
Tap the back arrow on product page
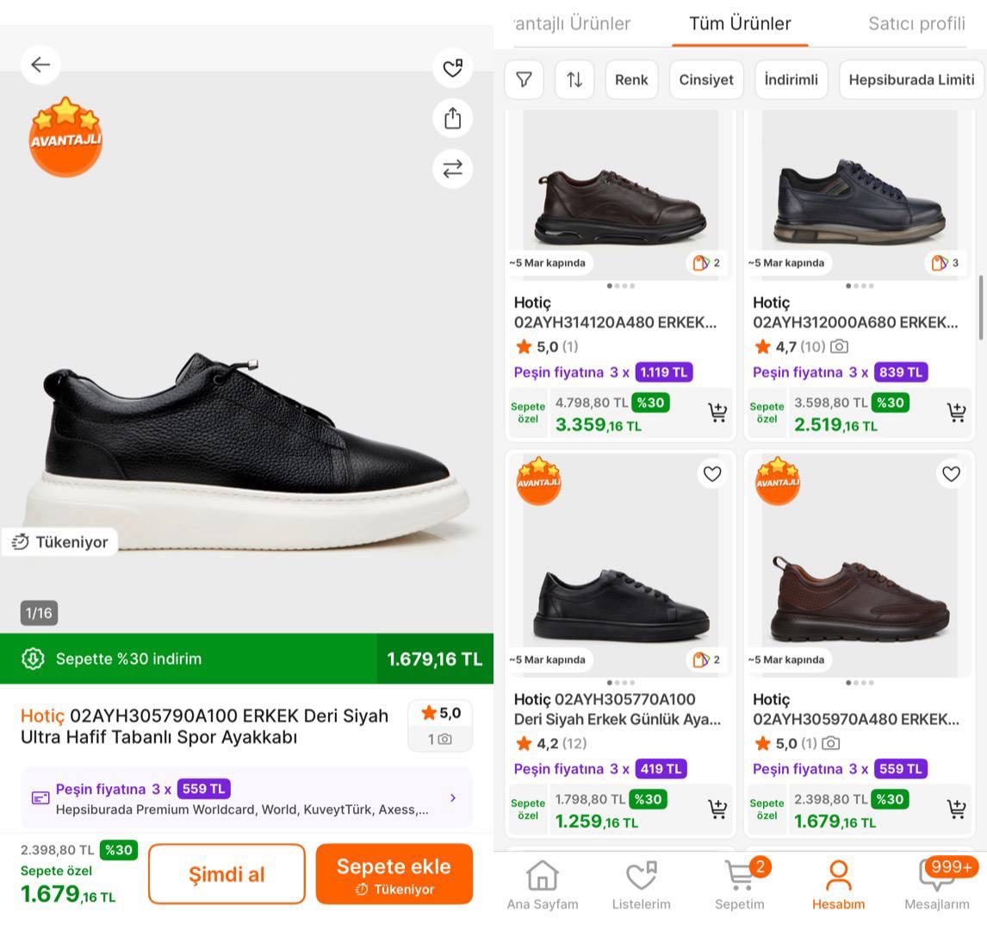tap(40, 65)
